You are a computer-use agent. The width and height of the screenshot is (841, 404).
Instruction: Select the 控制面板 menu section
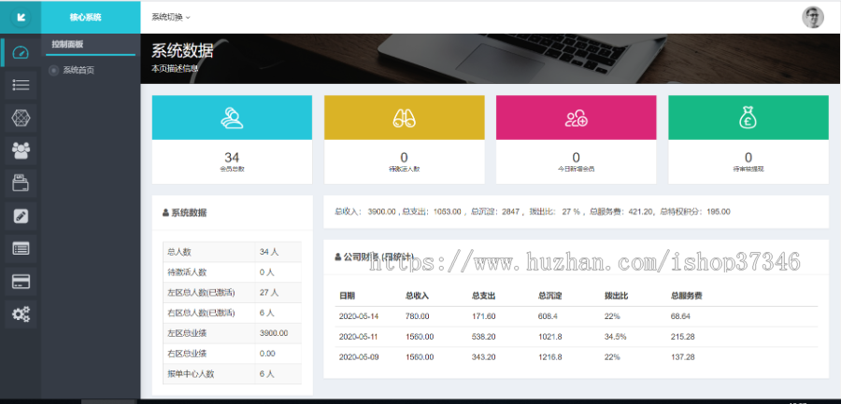(67, 45)
